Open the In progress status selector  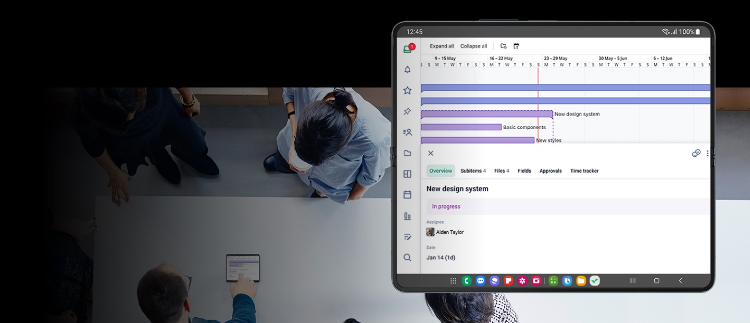pyautogui.click(x=568, y=206)
